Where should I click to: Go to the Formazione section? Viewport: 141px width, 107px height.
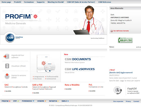[29, 2]
